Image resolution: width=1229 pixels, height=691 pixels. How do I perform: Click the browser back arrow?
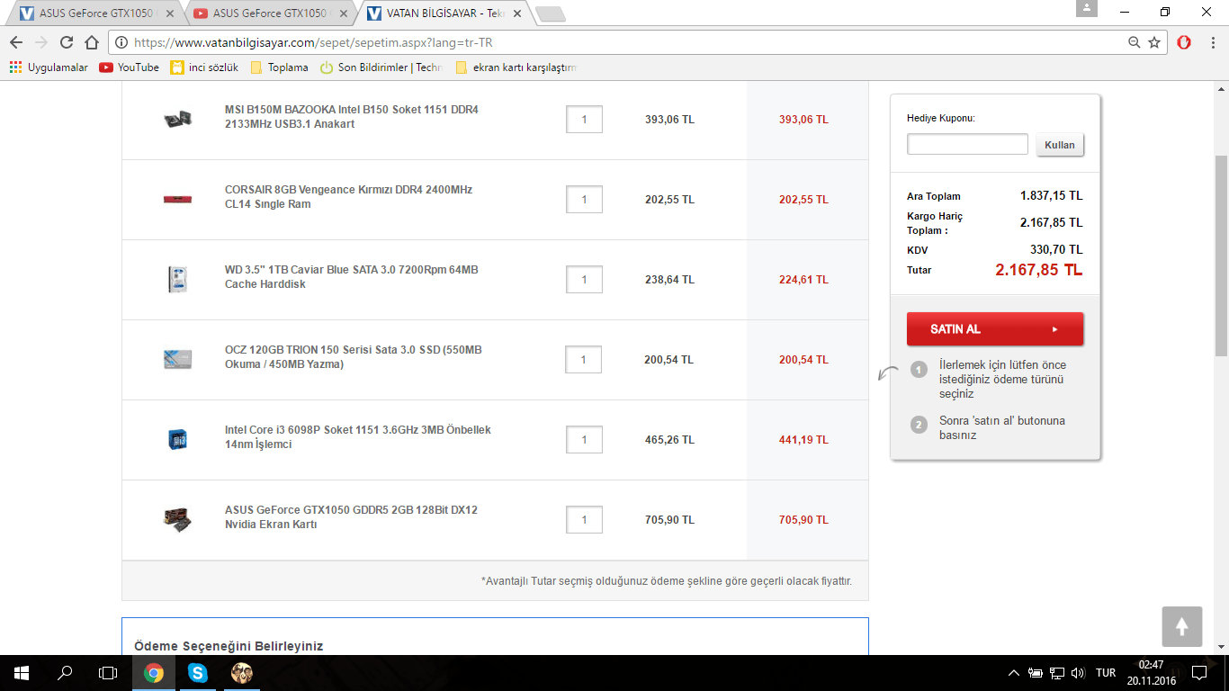(16, 42)
